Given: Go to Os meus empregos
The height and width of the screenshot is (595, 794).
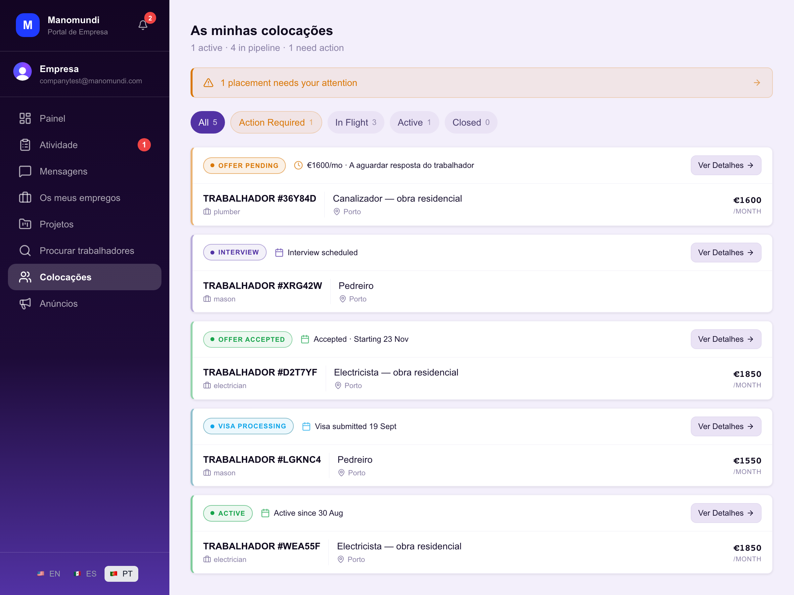Looking at the screenshot, I should pyautogui.click(x=85, y=198).
